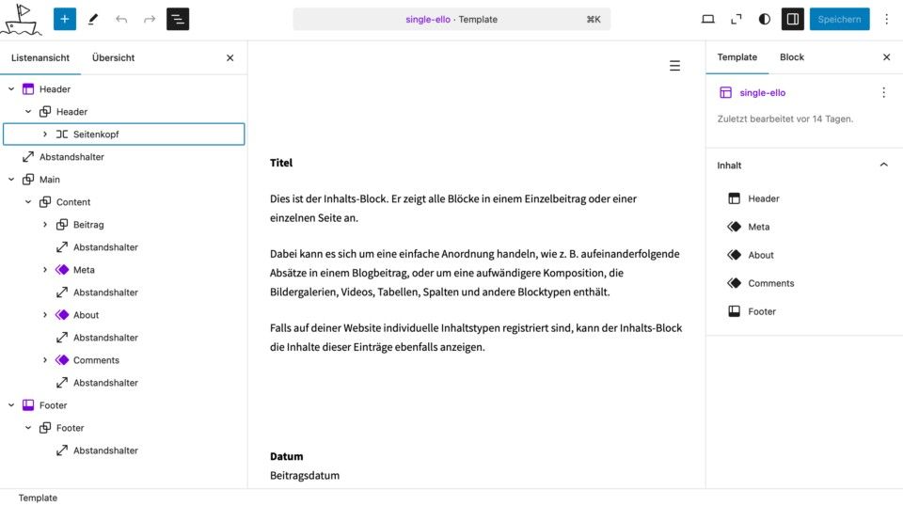The width and height of the screenshot is (903, 506).
Task: Select Footer in the Inhalt list
Action: (762, 311)
